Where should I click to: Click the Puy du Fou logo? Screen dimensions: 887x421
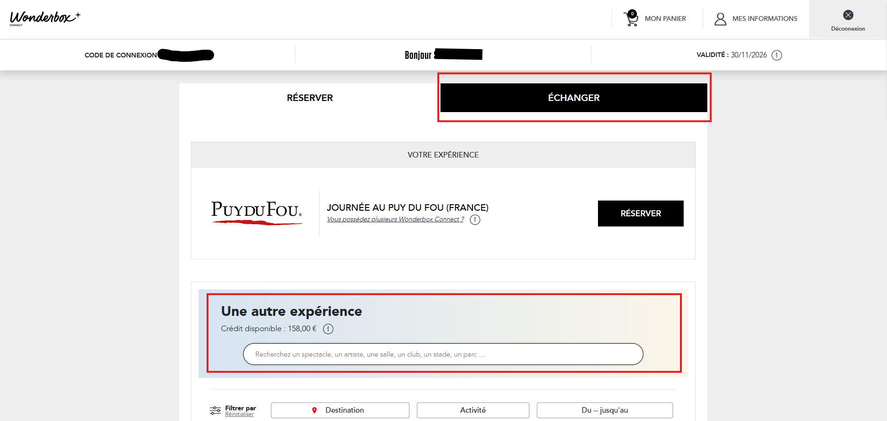tap(257, 213)
